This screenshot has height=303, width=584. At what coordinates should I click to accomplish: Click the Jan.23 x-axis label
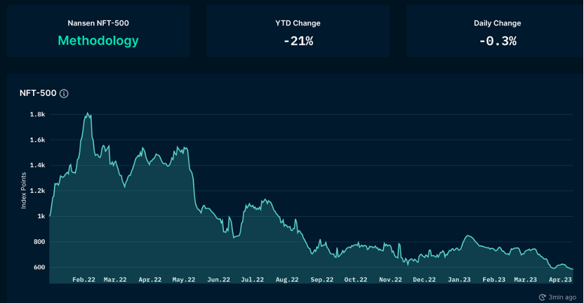click(459, 280)
